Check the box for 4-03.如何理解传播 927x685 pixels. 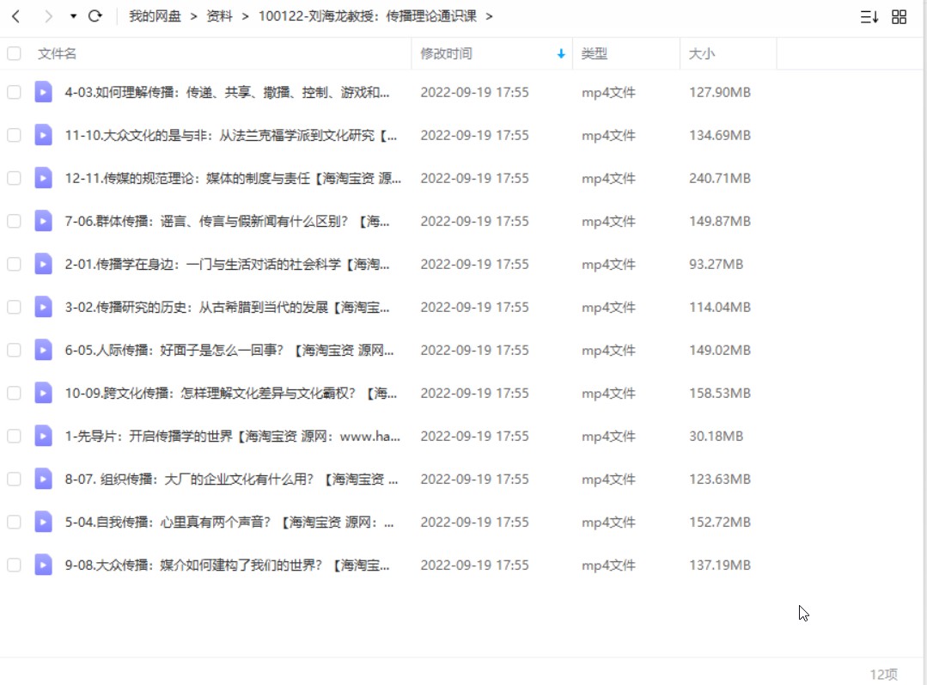(x=15, y=92)
